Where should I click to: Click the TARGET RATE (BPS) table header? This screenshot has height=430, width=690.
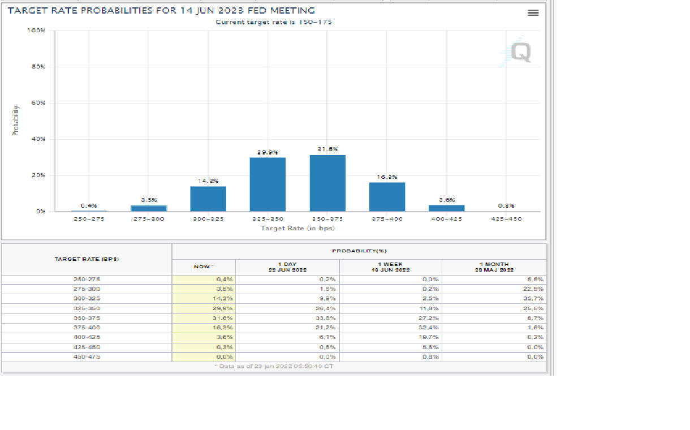pos(87,259)
